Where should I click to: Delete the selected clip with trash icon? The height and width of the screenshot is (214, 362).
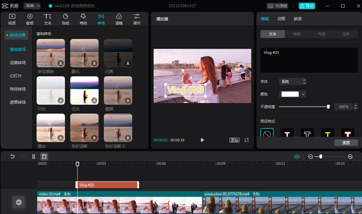click(44, 157)
